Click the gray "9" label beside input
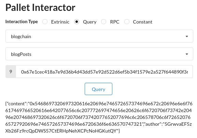This screenshot has height=138, width=197. coord(11,72)
